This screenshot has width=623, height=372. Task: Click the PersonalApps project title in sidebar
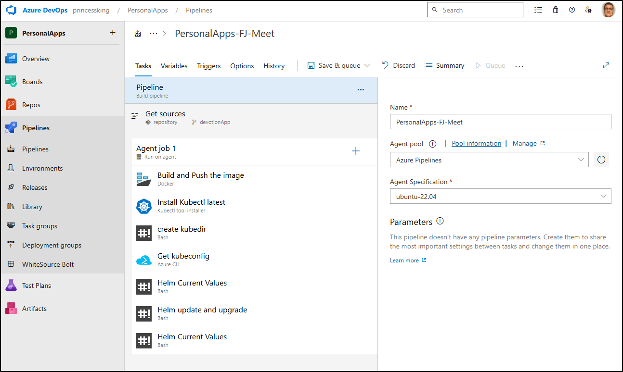(x=44, y=33)
